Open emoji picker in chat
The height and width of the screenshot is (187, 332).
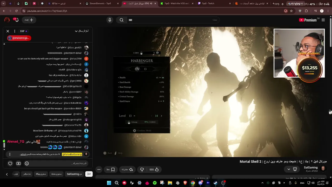click(27, 163)
